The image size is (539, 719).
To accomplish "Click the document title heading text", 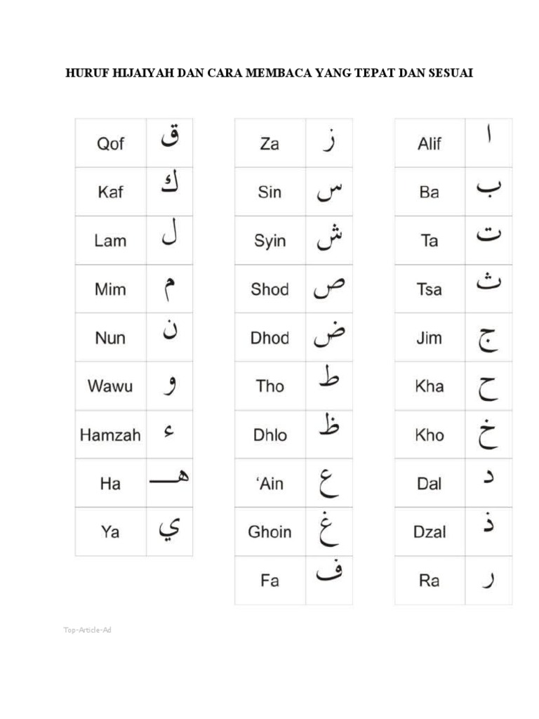I will tap(269, 73).
